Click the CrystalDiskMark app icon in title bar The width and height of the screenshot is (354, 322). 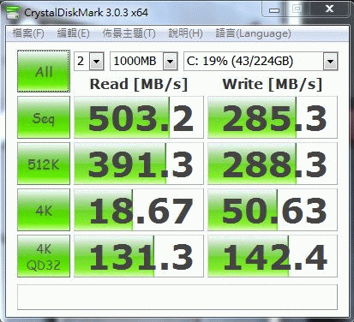tap(12, 12)
